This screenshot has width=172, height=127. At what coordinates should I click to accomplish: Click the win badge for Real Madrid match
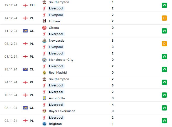pyautogui.click(x=164, y=69)
